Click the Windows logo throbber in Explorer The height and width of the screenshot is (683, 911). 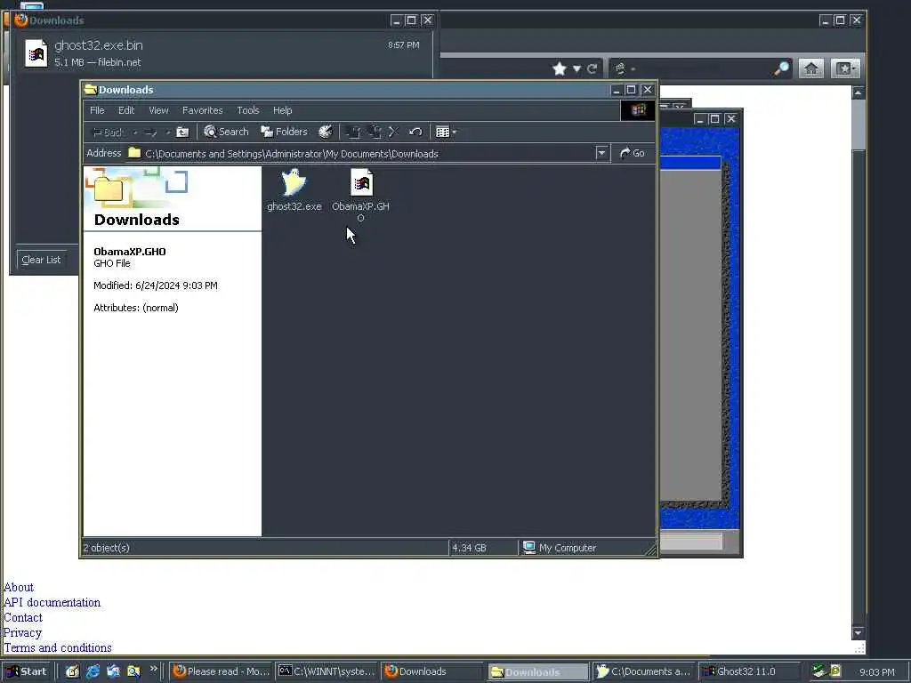tap(638, 110)
